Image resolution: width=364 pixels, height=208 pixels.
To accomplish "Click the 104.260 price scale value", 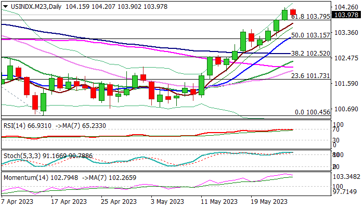I will (346, 7).
